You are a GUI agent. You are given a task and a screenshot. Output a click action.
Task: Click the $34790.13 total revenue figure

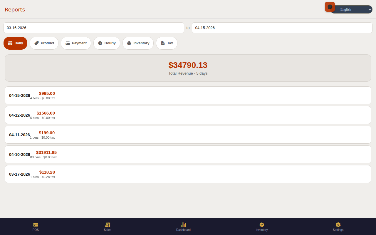[188, 65]
